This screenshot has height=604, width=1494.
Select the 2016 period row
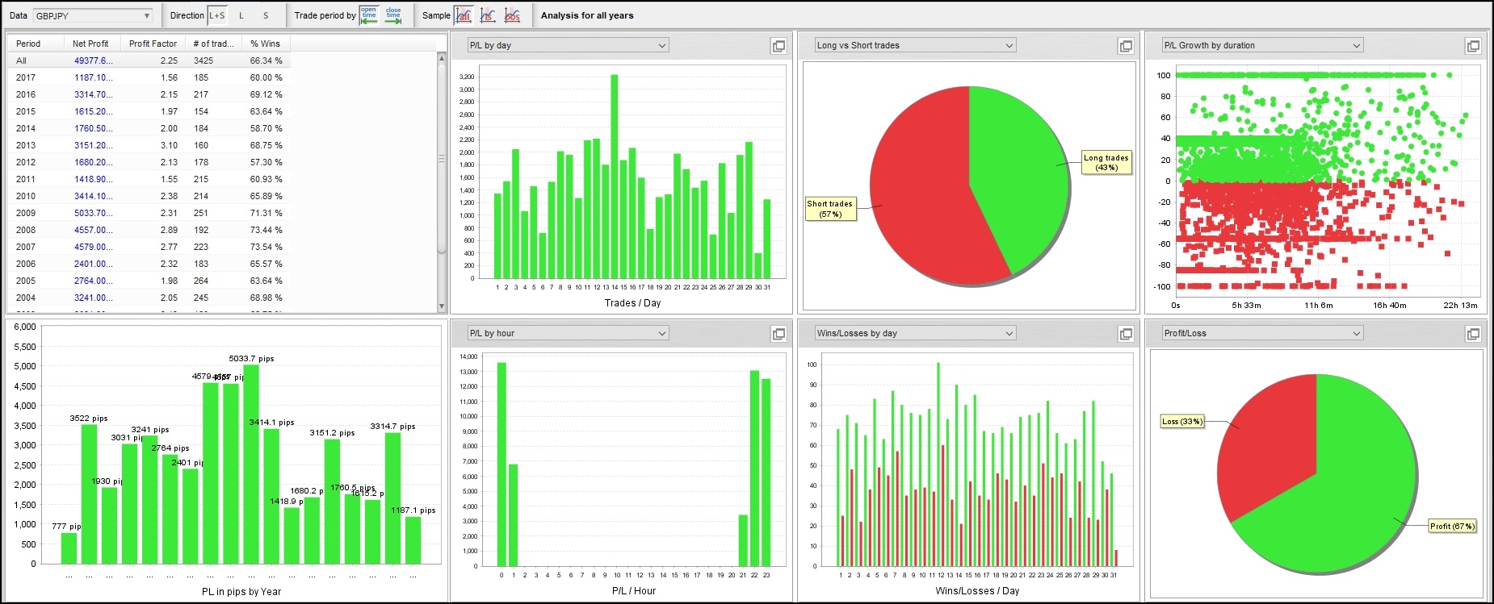coord(149,94)
